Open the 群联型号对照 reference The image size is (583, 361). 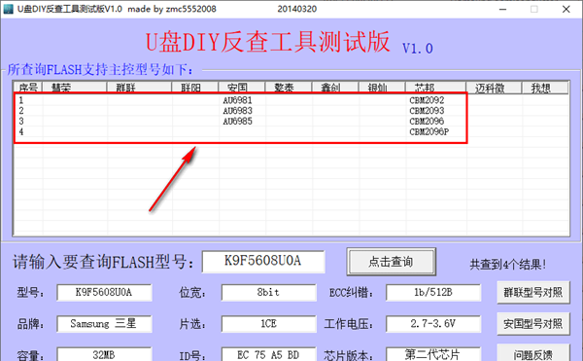[x=533, y=292]
